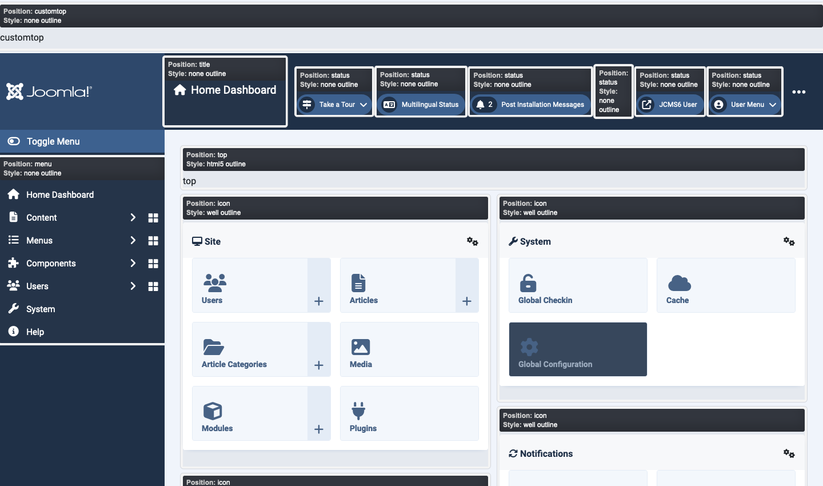Click the notification bell icon
Screen dimensions: 823x486
tap(480, 105)
